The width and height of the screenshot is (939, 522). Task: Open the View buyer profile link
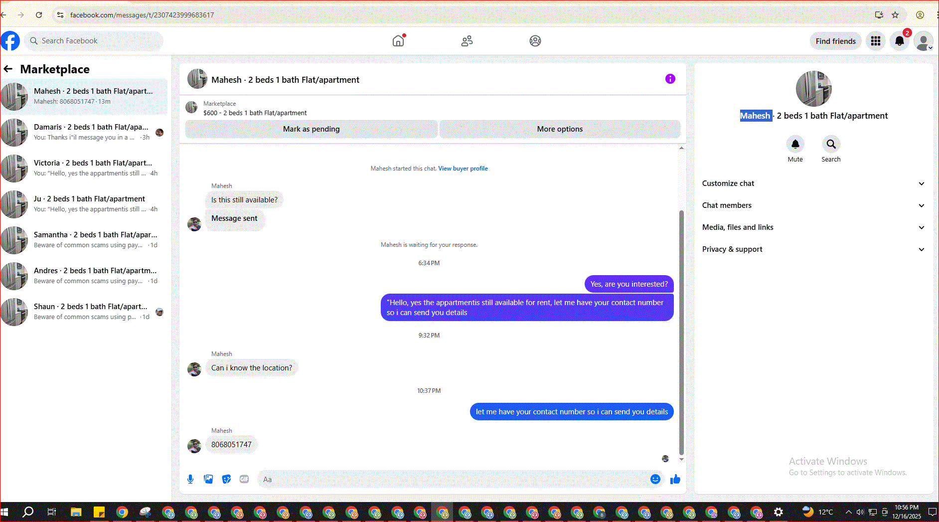(x=463, y=169)
